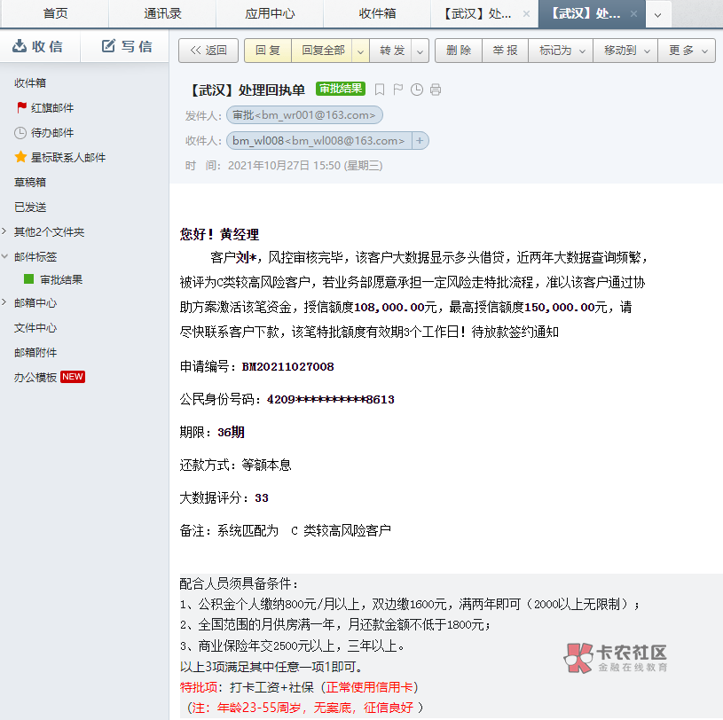The image size is (723, 720).
Task: Switch to the 通讯录 tab
Action: (x=162, y=13)
